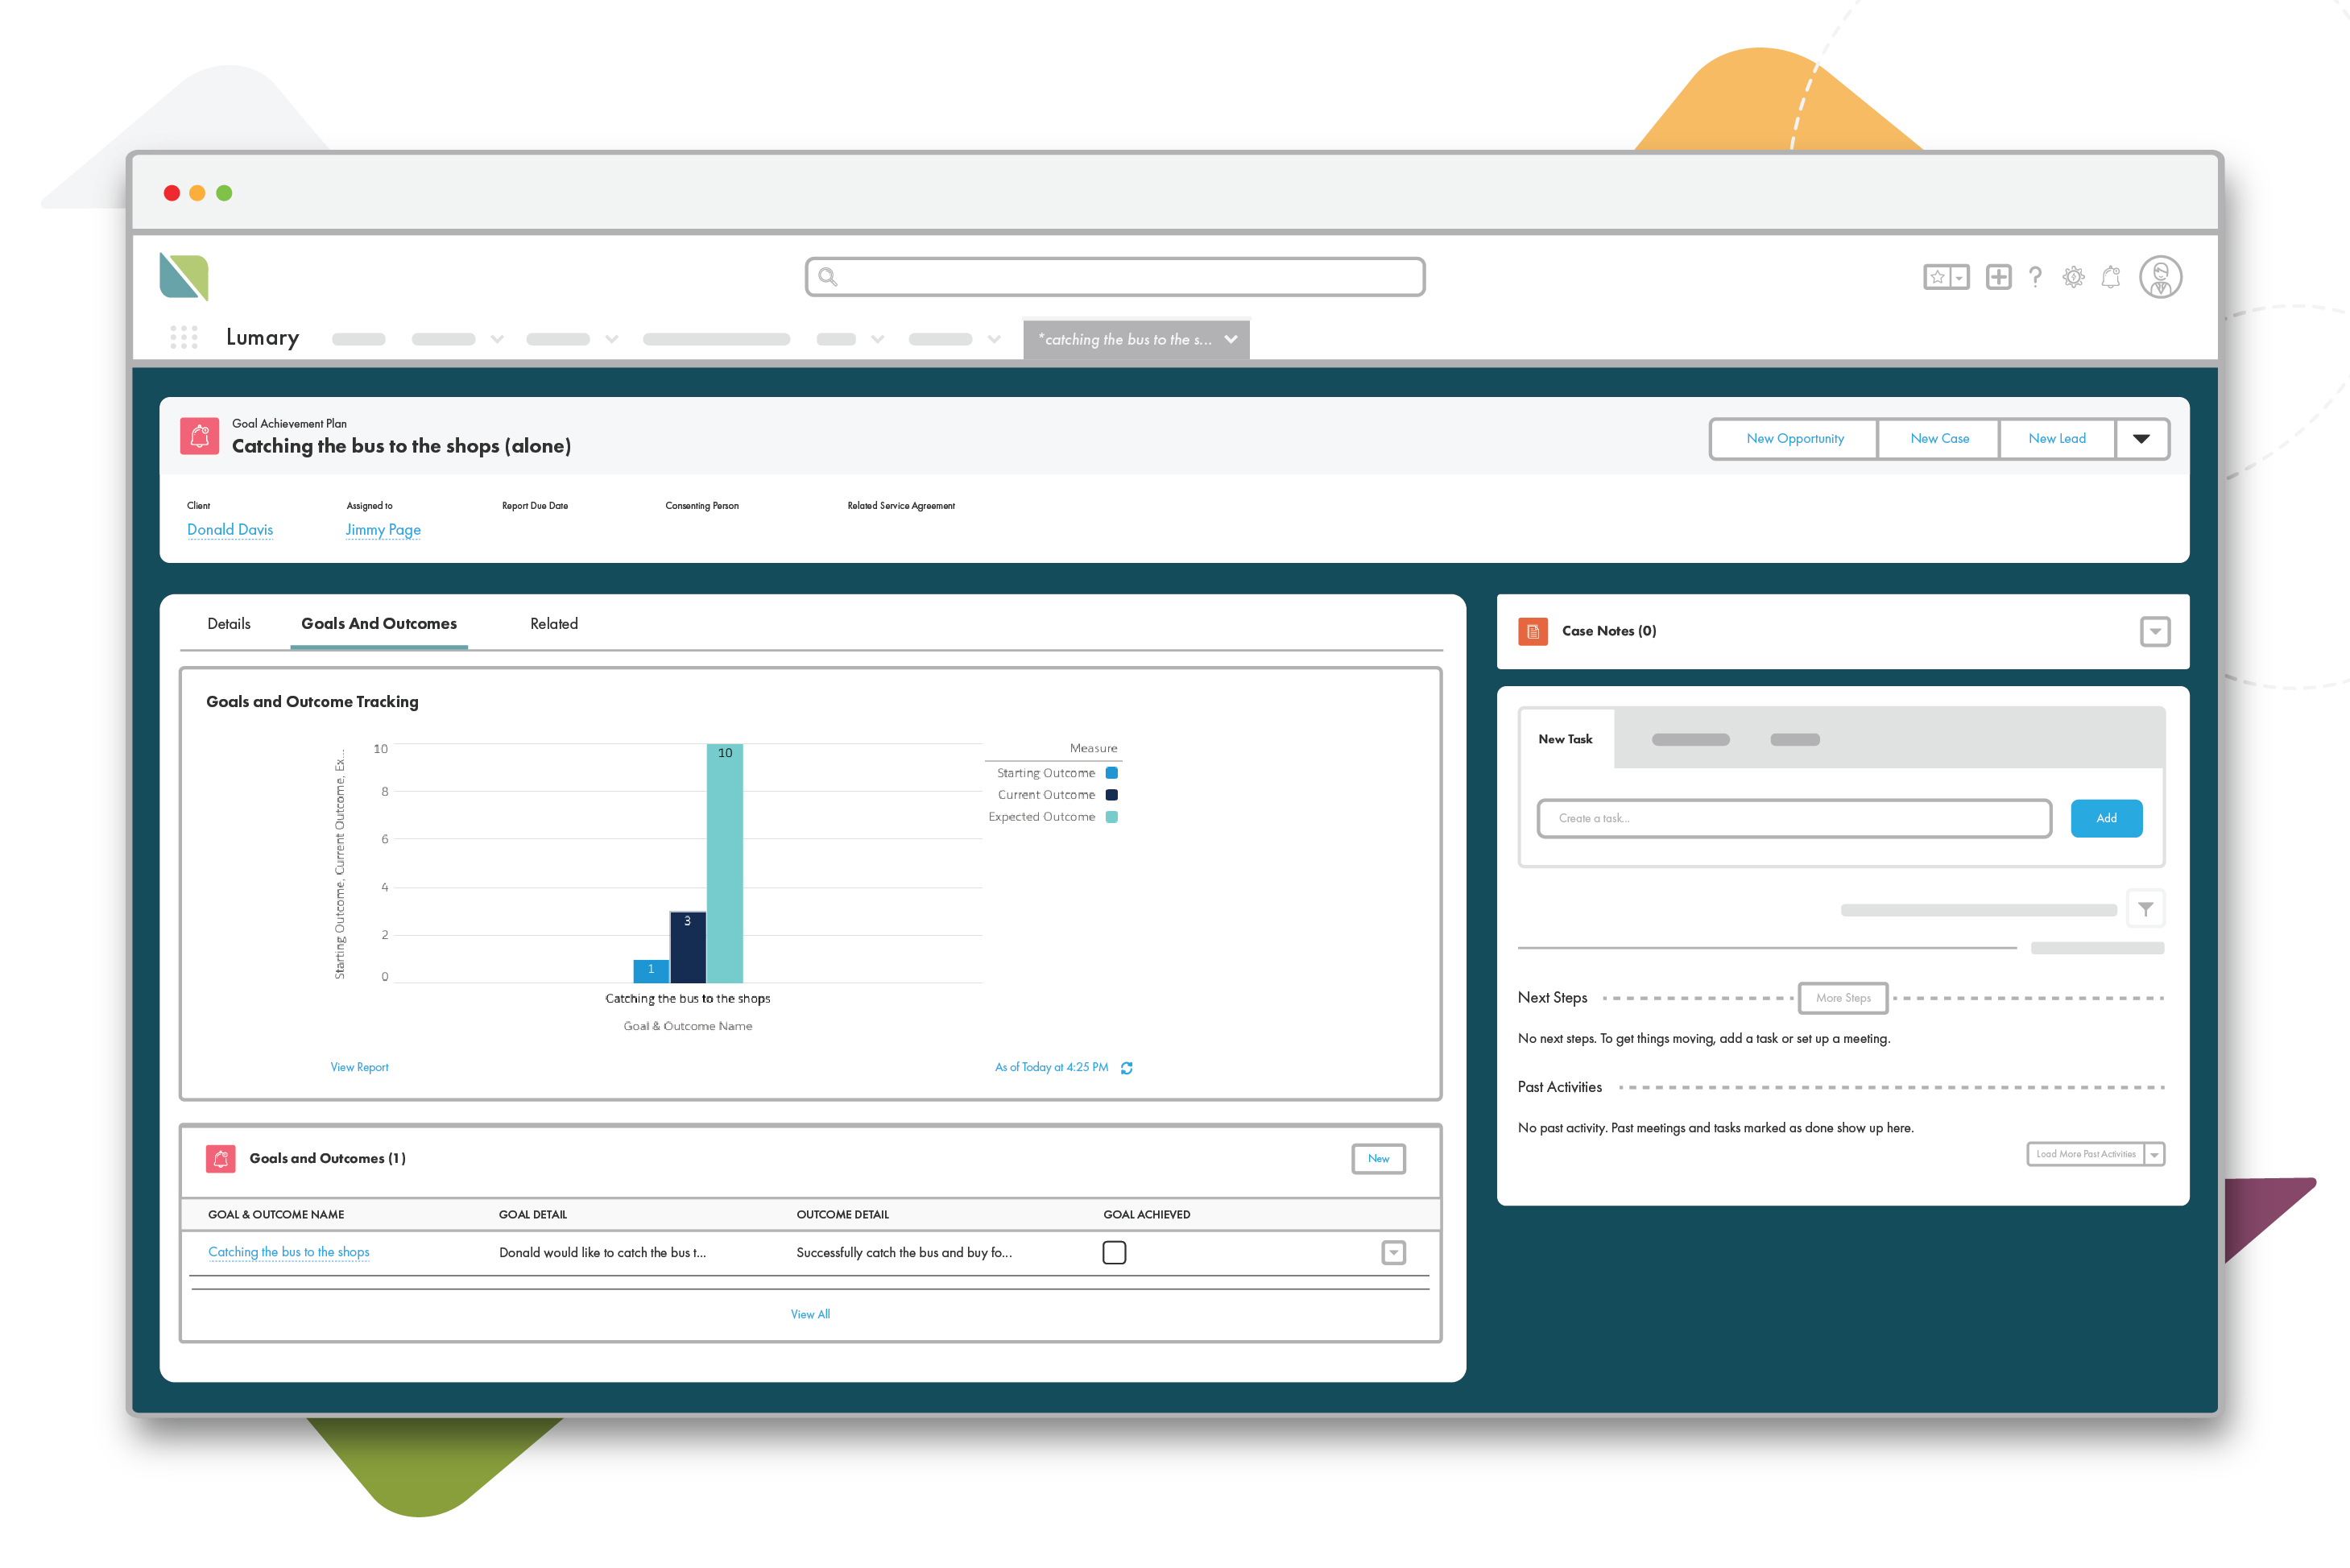This screenshot has height=1568, width=2350.
Task: Open the setup gear icon
Action: pyautogui.click(x=2073, y=277)
